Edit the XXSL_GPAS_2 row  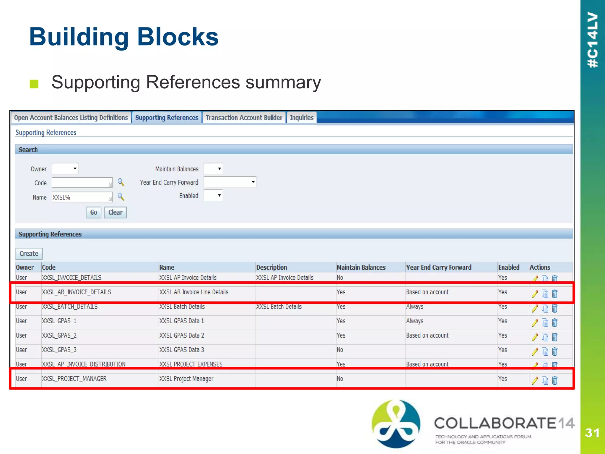pyautogui.click(x=535, y=337)
